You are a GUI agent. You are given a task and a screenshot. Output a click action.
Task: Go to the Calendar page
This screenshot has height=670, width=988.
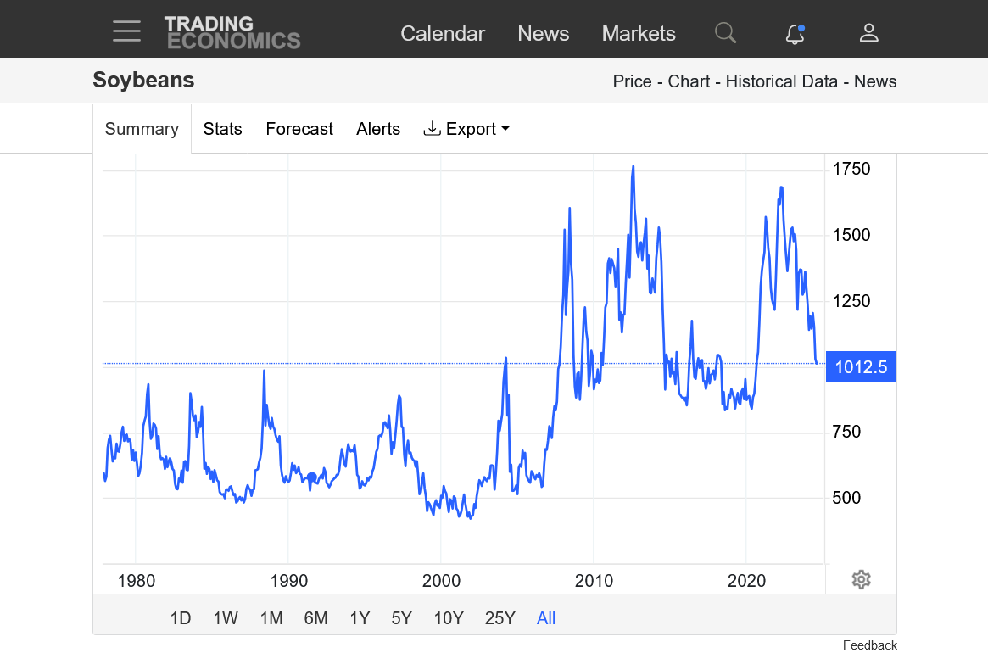point(443,34)
